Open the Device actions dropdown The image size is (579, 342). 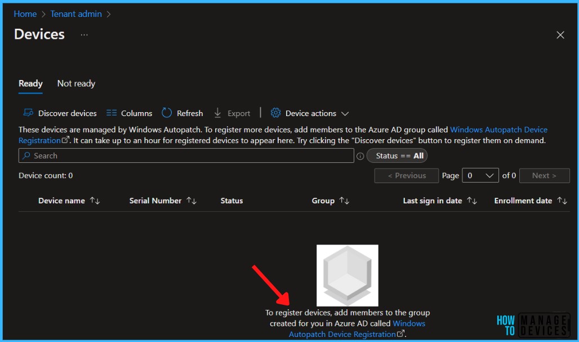[x=345, y=113]
